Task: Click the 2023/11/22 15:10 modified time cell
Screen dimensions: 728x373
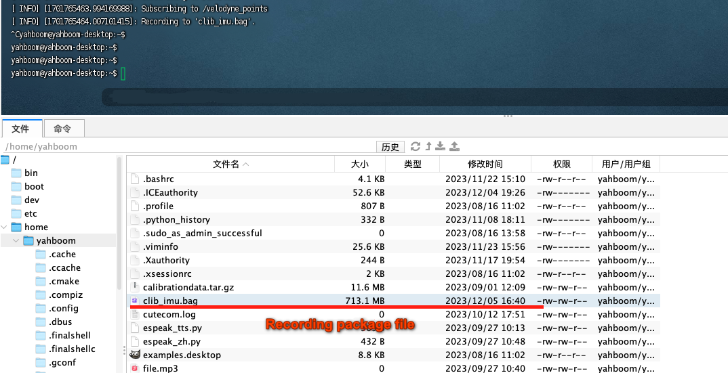Action: 485,179
